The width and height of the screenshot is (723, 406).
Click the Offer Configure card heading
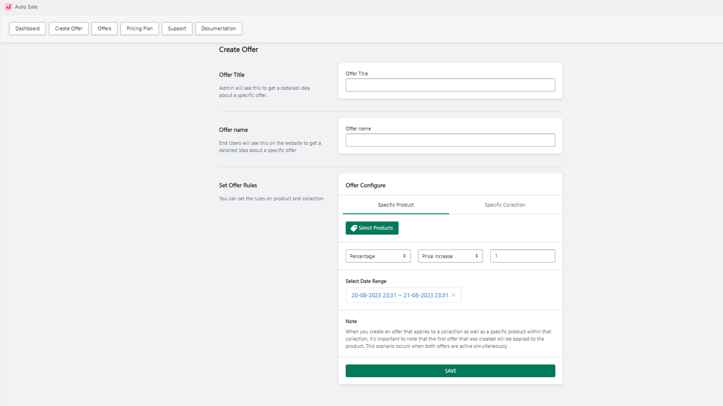(365, 185)
